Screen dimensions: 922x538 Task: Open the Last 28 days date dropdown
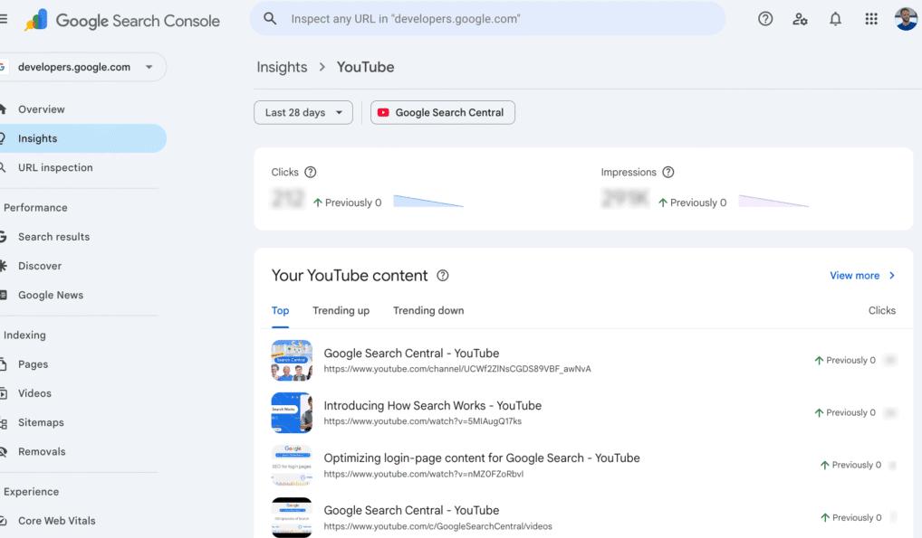click(303, 113)
